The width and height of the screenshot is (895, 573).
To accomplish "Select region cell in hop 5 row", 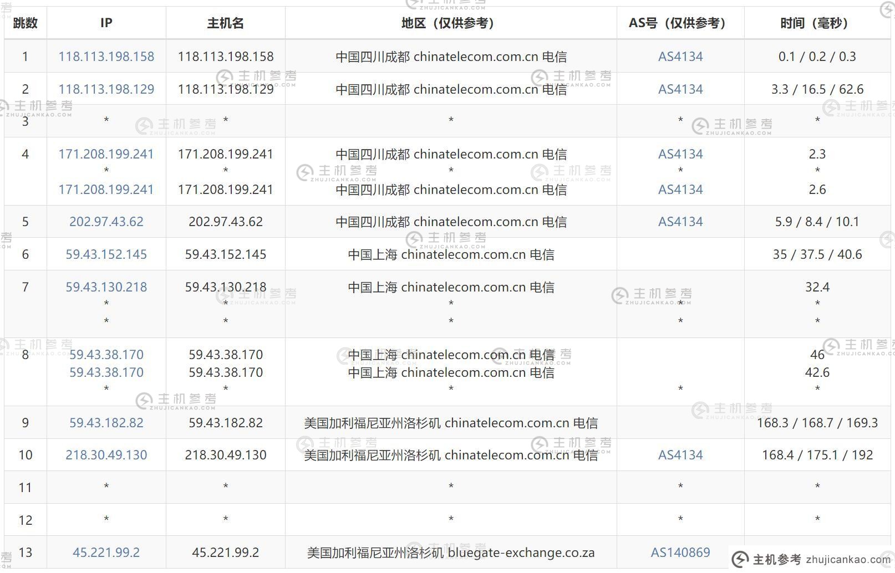I will (x=451, y=222).
